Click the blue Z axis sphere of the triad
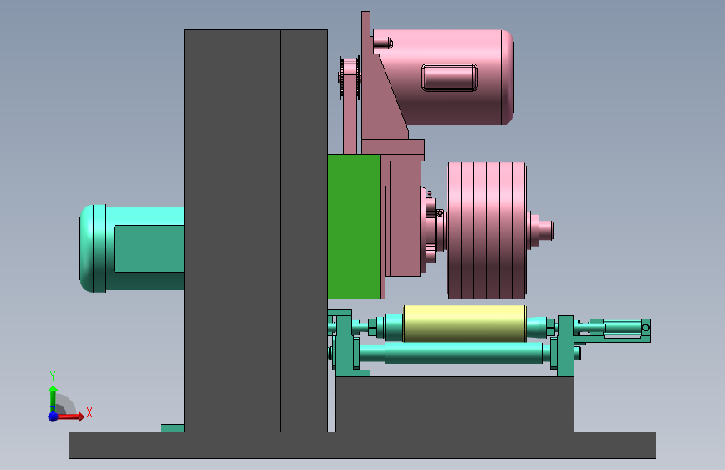The image size is (725, 470). 53,416
